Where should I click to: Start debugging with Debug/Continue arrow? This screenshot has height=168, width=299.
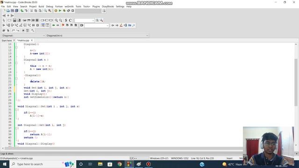click(4, 25)
